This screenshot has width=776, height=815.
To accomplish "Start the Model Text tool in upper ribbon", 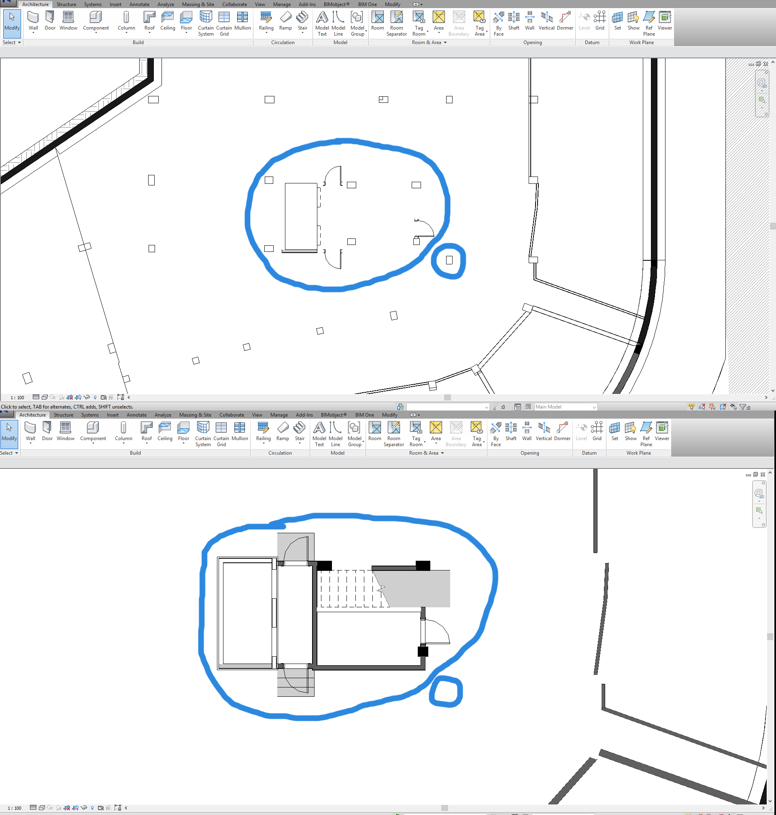I will (322, 23).
